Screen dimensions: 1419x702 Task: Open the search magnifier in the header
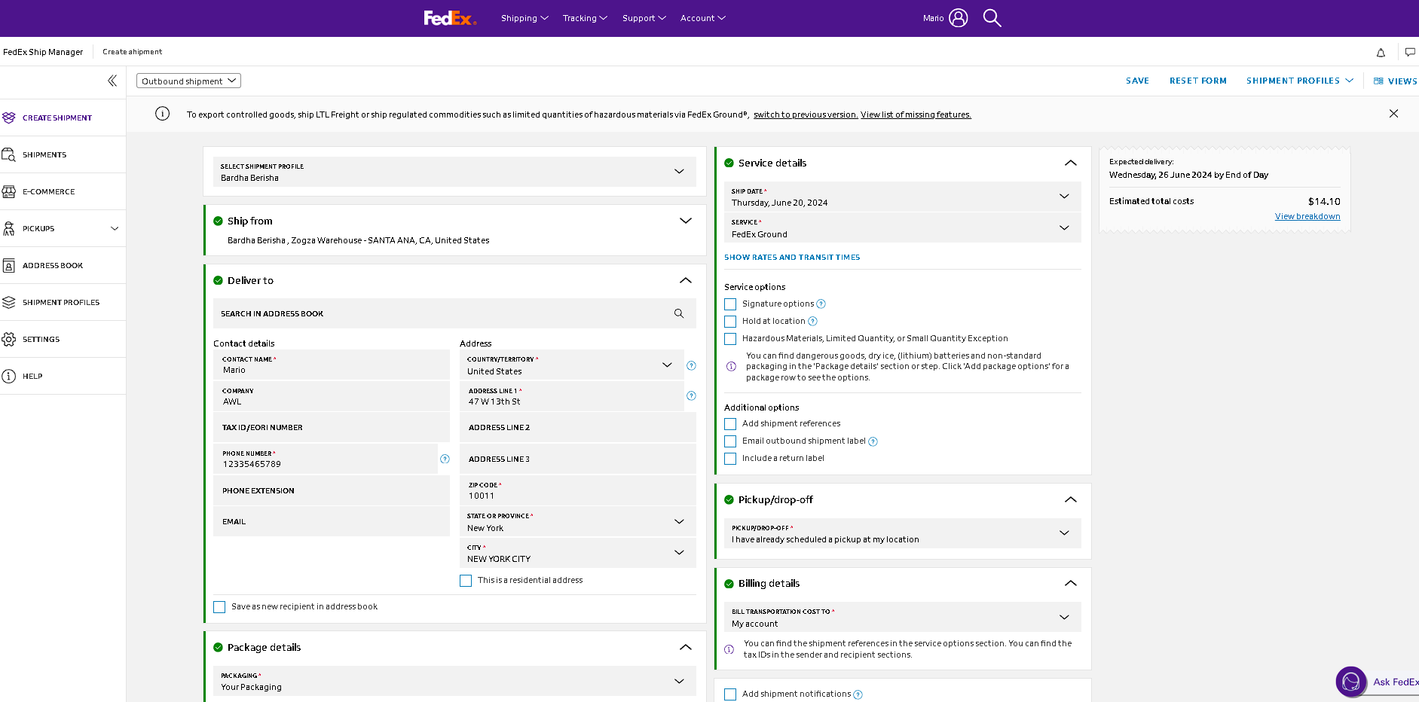[992, 18]
